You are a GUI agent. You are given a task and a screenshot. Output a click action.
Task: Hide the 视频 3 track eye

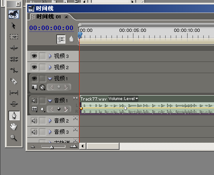(x=34, y=56)
